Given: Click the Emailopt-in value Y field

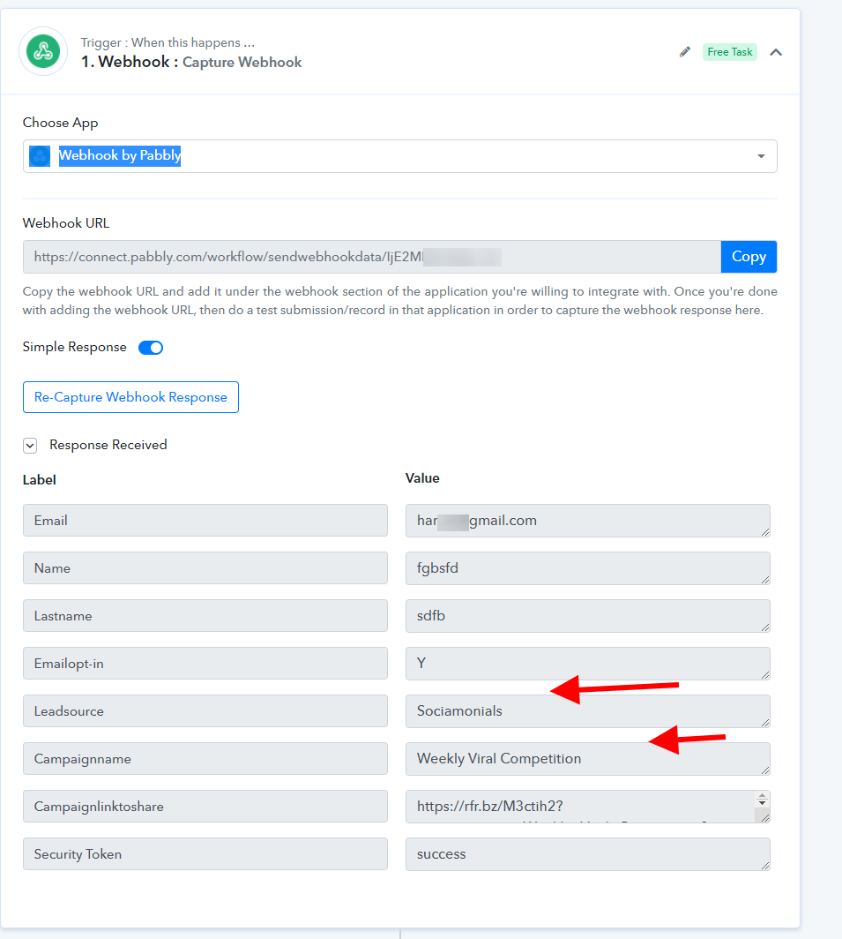Looking at the screenshot, I should (588, 664).
